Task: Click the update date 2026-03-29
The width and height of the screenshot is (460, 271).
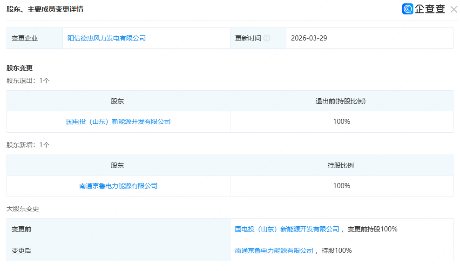Action: (x=309, y=38)
